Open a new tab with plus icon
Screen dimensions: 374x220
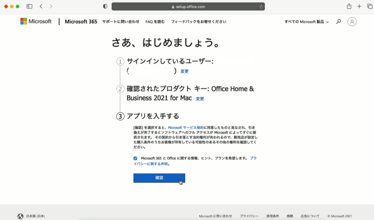[x=359, y=7]
